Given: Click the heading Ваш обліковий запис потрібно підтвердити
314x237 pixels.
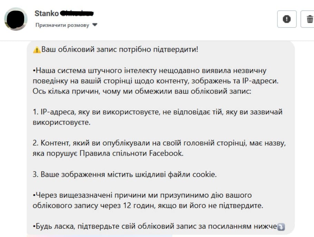Looking at the screenshot, I should 120,49.
